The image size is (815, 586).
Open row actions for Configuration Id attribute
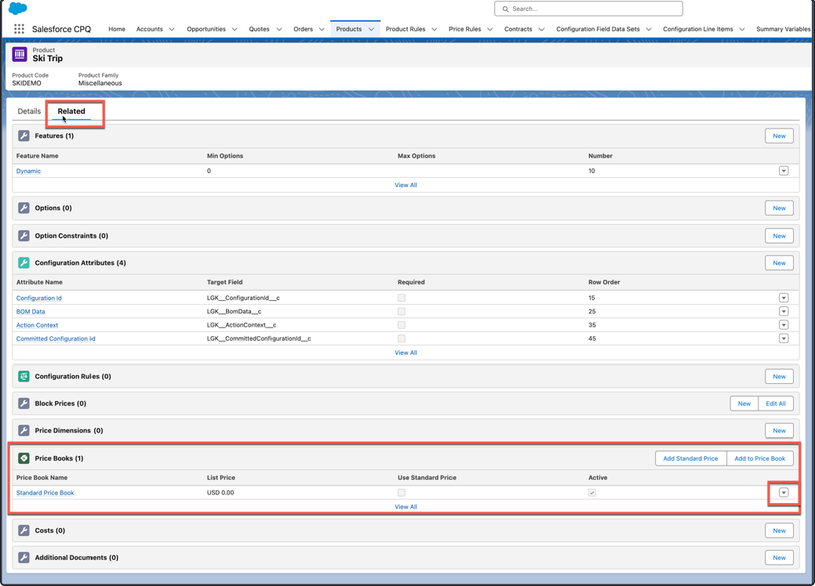(x=784, y=298)
